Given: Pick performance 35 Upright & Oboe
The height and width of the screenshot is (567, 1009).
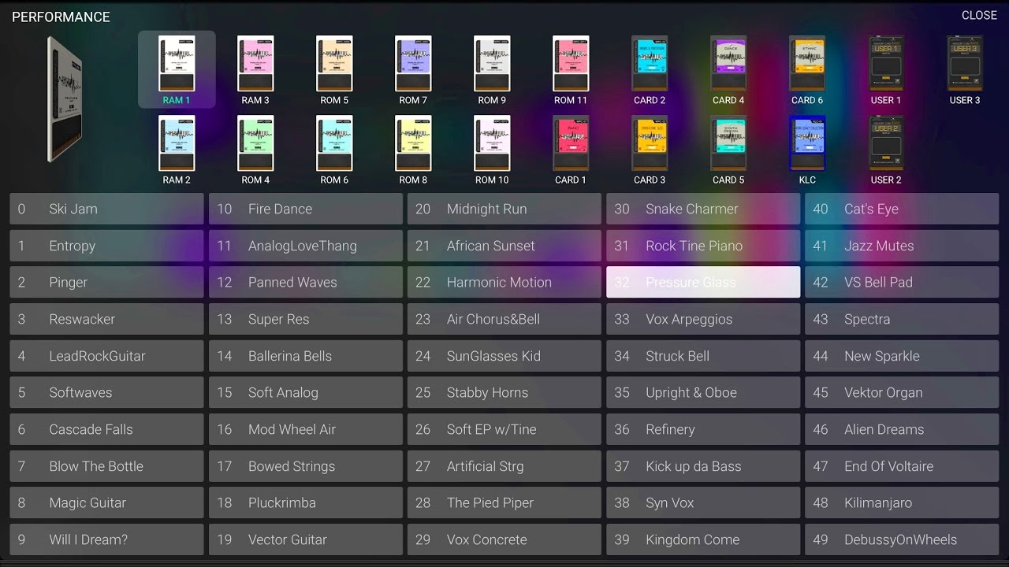Looking at the screenshot, I should pyautogui.click(x=703, y=392).
